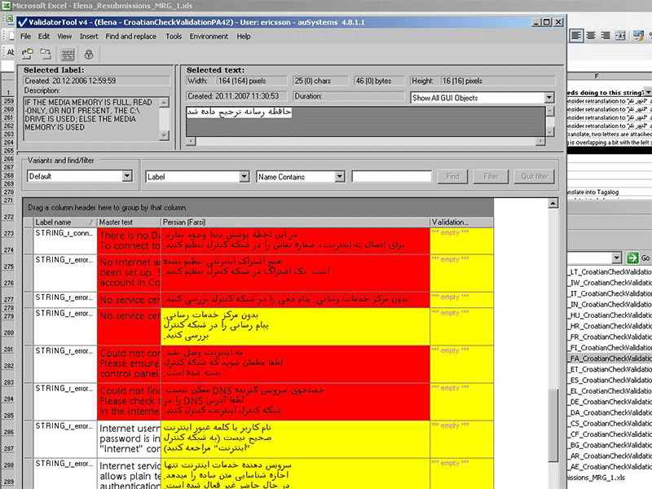Expand the Name Contains filter dropdown

click(x=341, y=176)
